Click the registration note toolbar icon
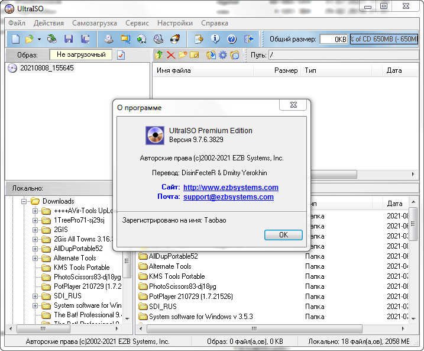The height and width of the screenshot is (351, 424). click(199, 39)
